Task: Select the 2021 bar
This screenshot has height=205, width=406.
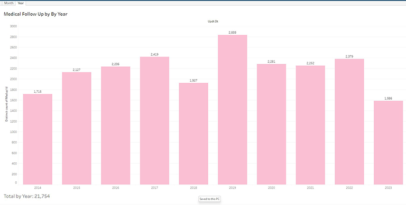Action: [x=310, y=125]
